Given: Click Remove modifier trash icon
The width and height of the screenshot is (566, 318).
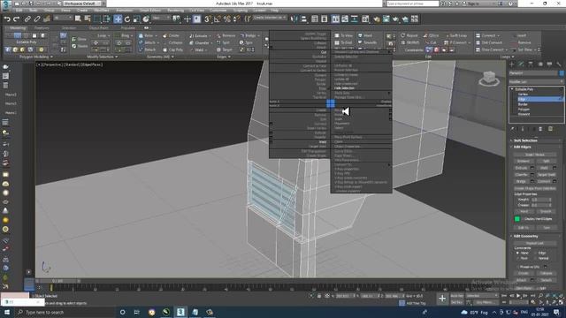Looking at the screenshot, I should click(x=540, y=129).
